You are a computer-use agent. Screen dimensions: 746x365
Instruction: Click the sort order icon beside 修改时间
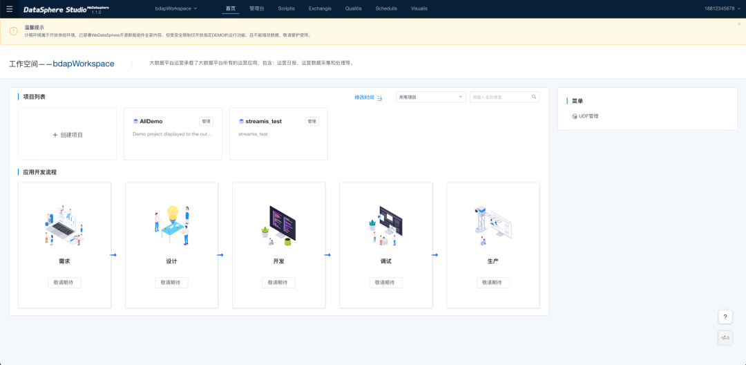click(x=380, y=98)
